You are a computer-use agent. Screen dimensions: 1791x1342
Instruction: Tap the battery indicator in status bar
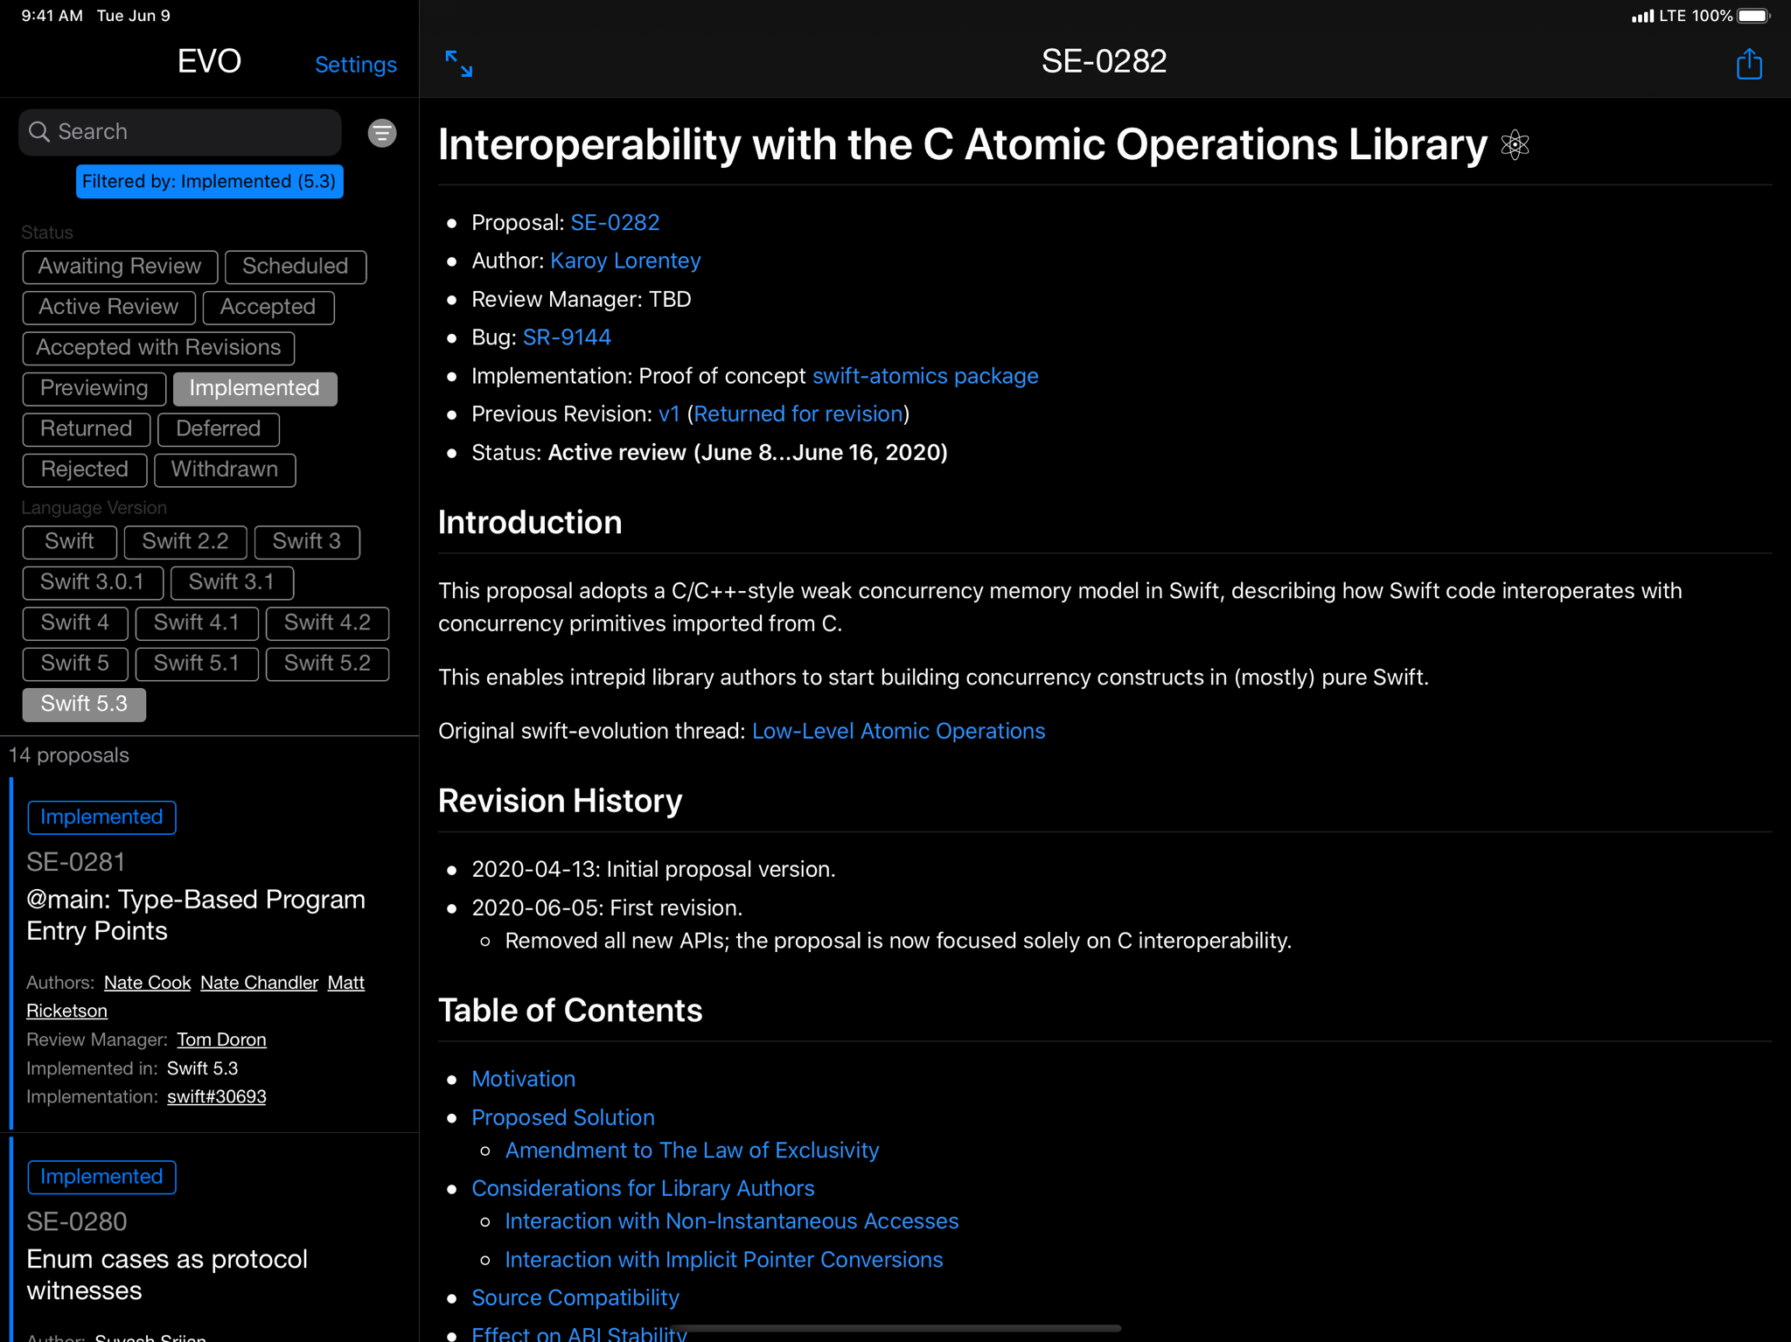click(x=1753, y=16)
